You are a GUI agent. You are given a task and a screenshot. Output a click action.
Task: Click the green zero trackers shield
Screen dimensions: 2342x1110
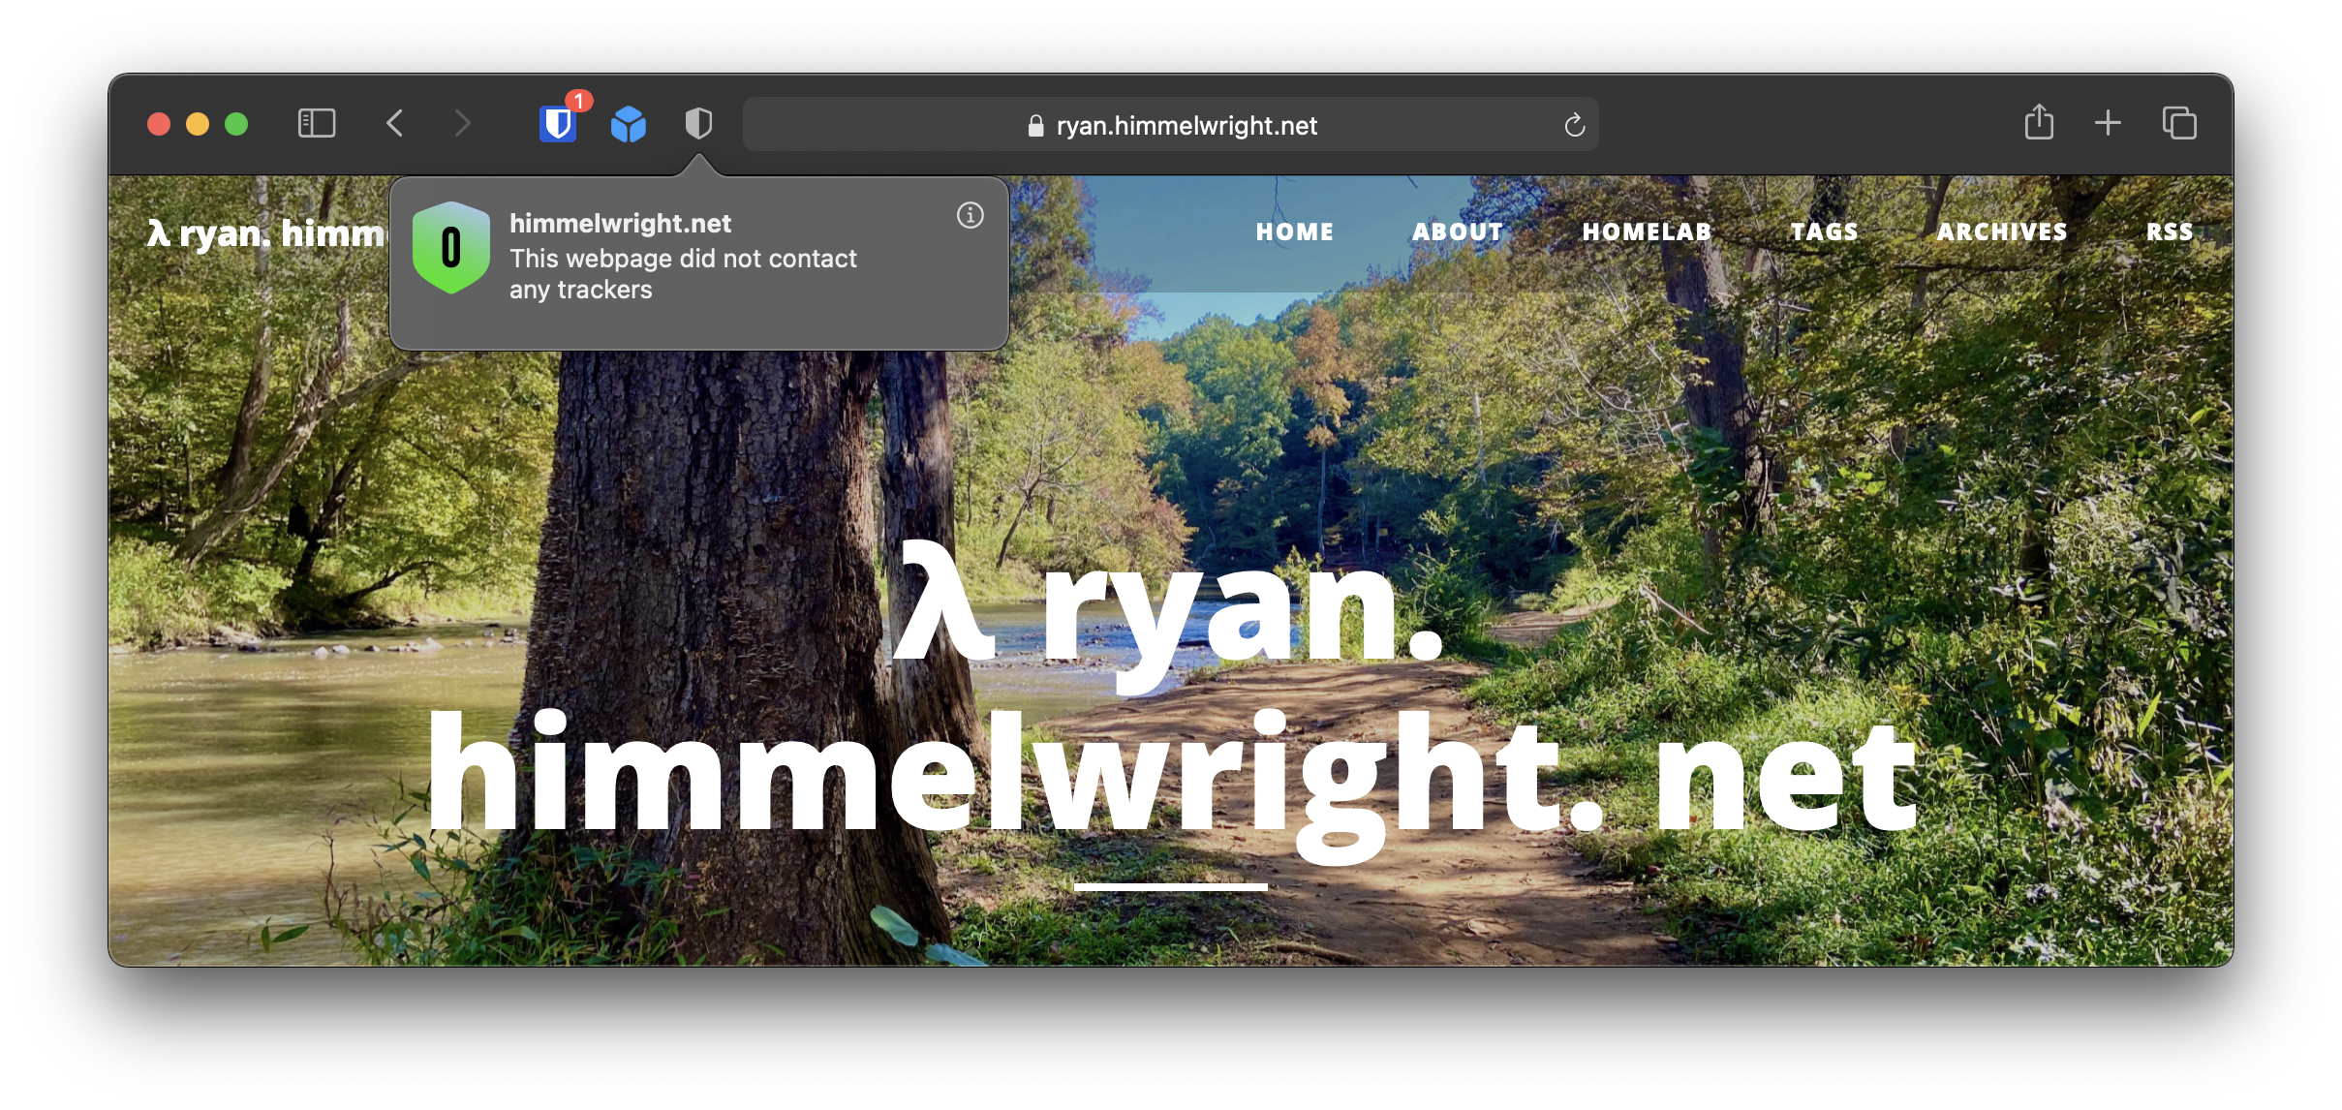[450, 248]
